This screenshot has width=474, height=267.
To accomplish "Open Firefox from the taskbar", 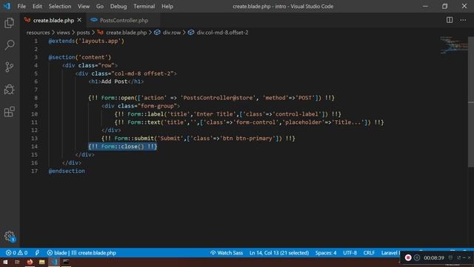I will click(x=30, y=262).
